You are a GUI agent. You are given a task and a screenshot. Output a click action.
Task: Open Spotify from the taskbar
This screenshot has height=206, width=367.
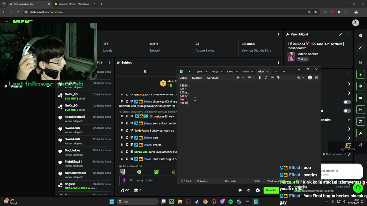click(x=231, y=202)
